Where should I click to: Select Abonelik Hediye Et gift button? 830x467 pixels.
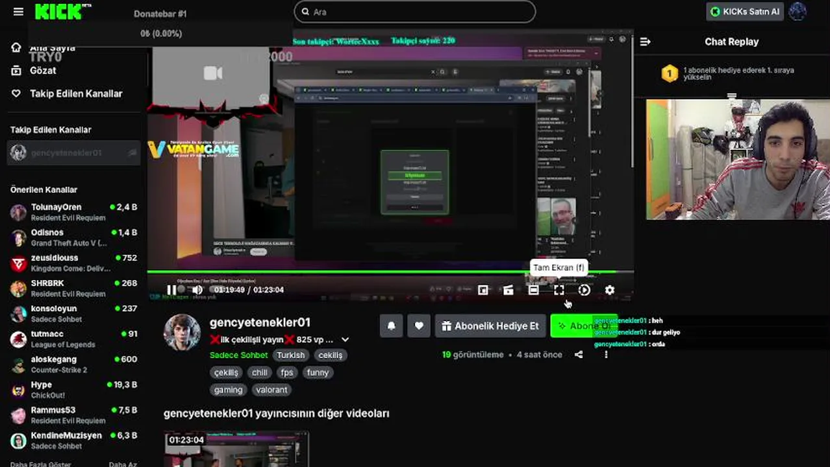(490, 326)
